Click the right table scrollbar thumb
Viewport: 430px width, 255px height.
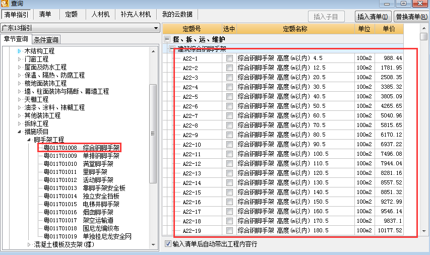click(424, 36)
